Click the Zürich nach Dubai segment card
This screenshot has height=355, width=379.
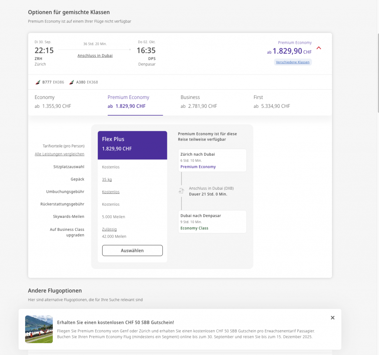[x=212, y=160]
